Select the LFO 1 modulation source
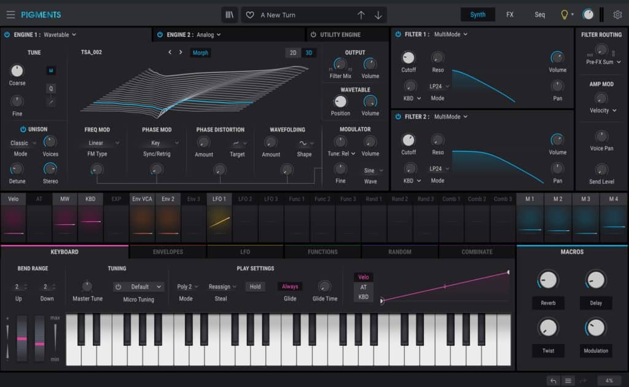This screenshot has width=629, height=387. (x=219, y=199)
